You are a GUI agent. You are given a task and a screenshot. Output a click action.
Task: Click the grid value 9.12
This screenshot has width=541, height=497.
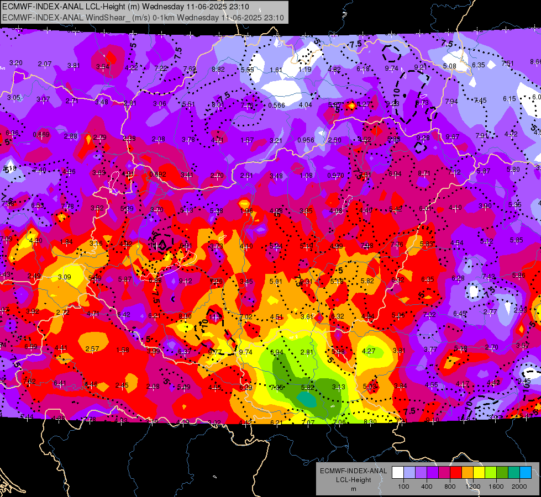(x=185, y=281)
